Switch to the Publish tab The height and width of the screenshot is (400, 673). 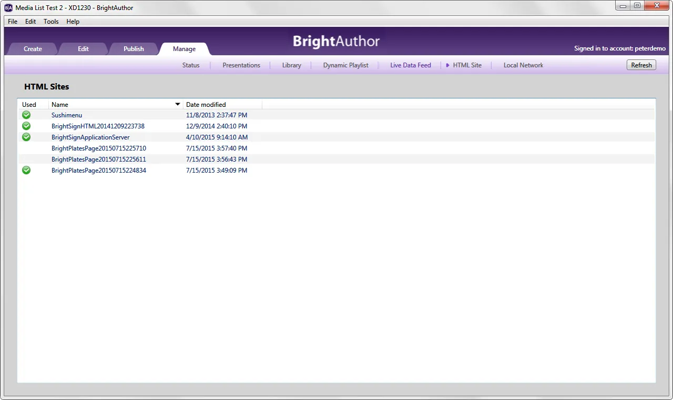134,49
